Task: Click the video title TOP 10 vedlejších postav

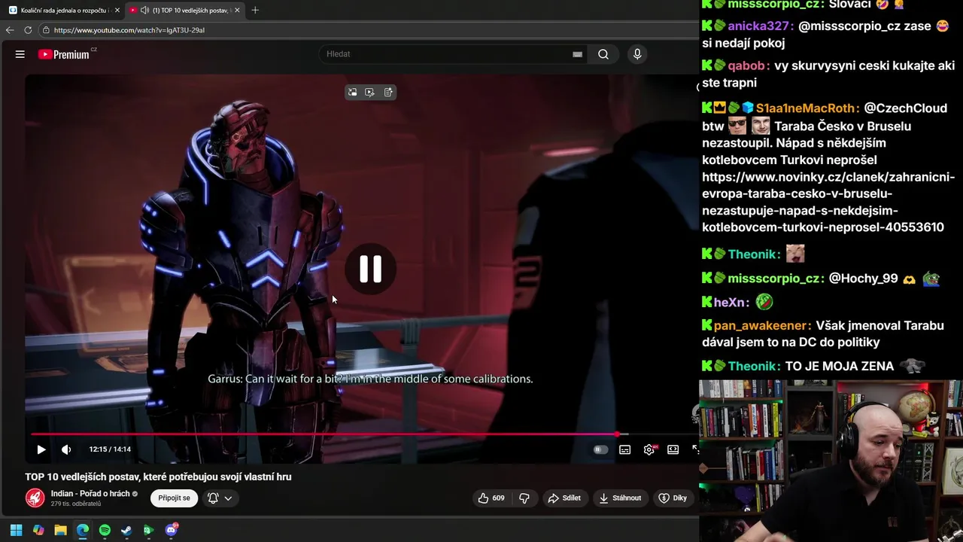Action: [x=158, y=477]
